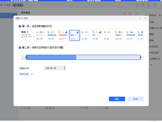This screenshot has height=122, width=162.
Task: Increase partition size with up arrow
Action: (x=64, y=67)
